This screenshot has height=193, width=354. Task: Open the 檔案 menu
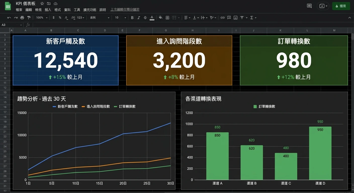click(x=19, y=10)
